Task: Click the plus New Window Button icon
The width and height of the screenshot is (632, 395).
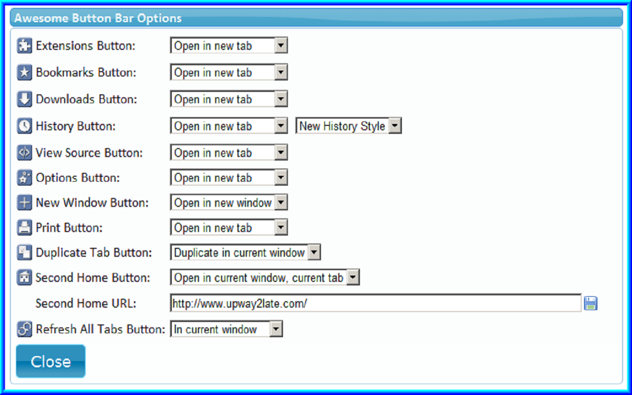Action: [24, 202]
